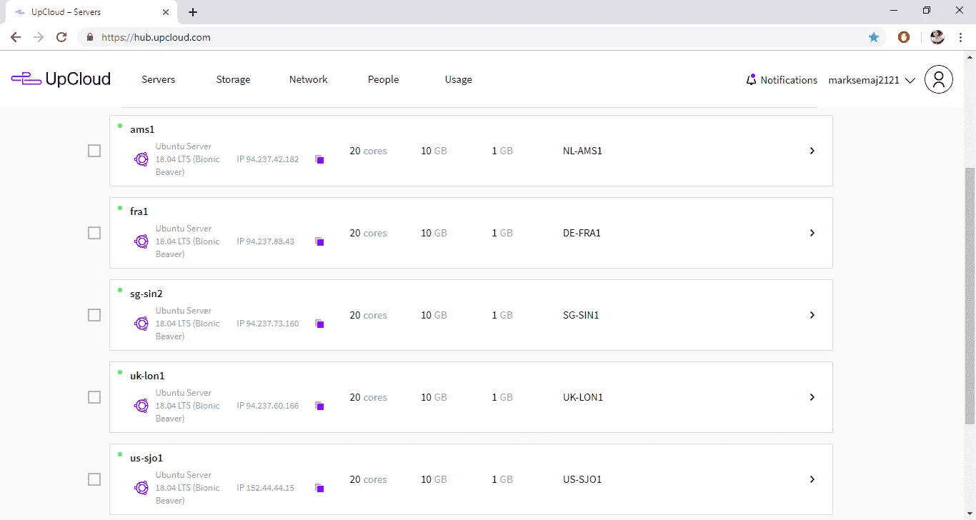Copy the ams1 IP address
The height and width of the screenshot is (520, 976).
coord(320,159)
